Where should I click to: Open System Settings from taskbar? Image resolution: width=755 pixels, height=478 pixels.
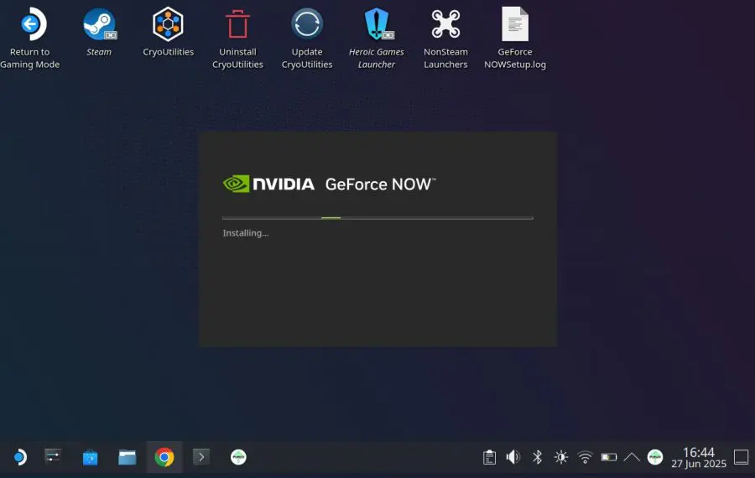pyautogui.click(x=53, y=456)
